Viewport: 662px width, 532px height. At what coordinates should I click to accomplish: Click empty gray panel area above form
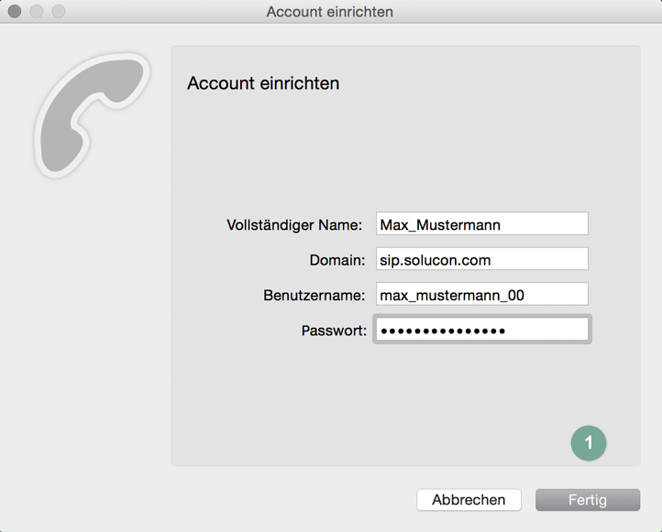pos(403,147)
